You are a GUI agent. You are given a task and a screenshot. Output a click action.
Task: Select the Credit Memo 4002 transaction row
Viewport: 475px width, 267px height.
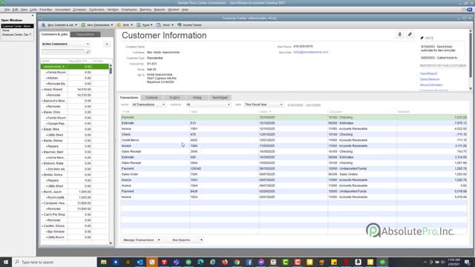294,140
